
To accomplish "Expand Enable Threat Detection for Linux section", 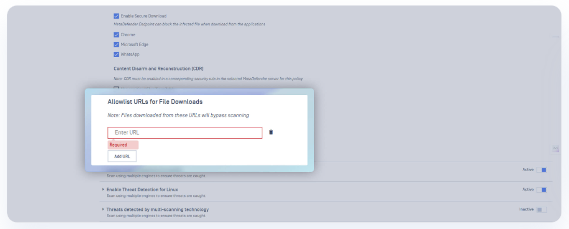I will 103,190.
